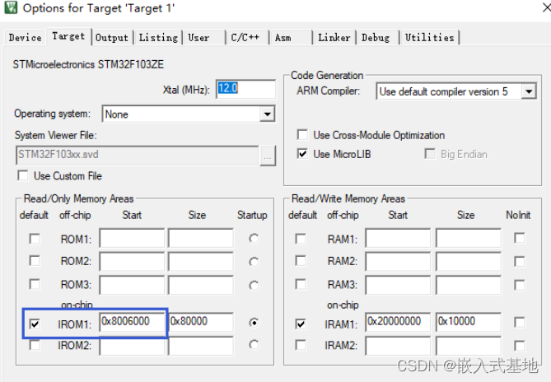Open the ARM Compiler version dropdown
551x382 pixels.
click(528, 91)
